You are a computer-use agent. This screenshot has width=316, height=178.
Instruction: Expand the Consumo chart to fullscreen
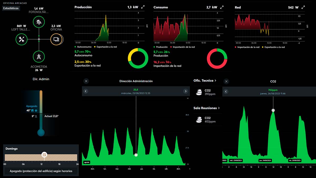[222, 7]
